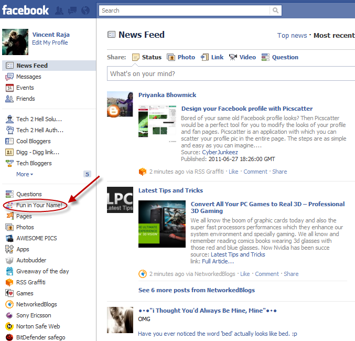Click the Questions sidebar icon
Image resolution: width=355 pixels, height=341 pixels.
coord(9,194)
